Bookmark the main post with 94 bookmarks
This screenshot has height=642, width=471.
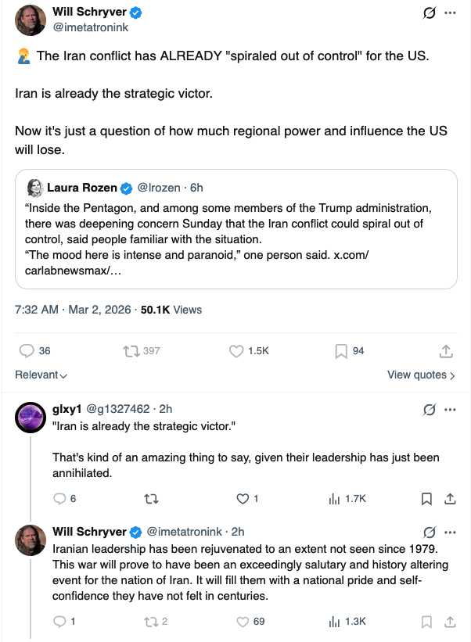point(341,351)
